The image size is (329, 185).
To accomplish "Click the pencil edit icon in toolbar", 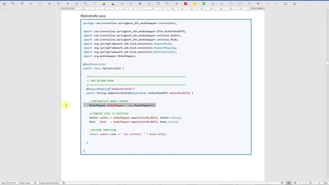I will (167, 4).
